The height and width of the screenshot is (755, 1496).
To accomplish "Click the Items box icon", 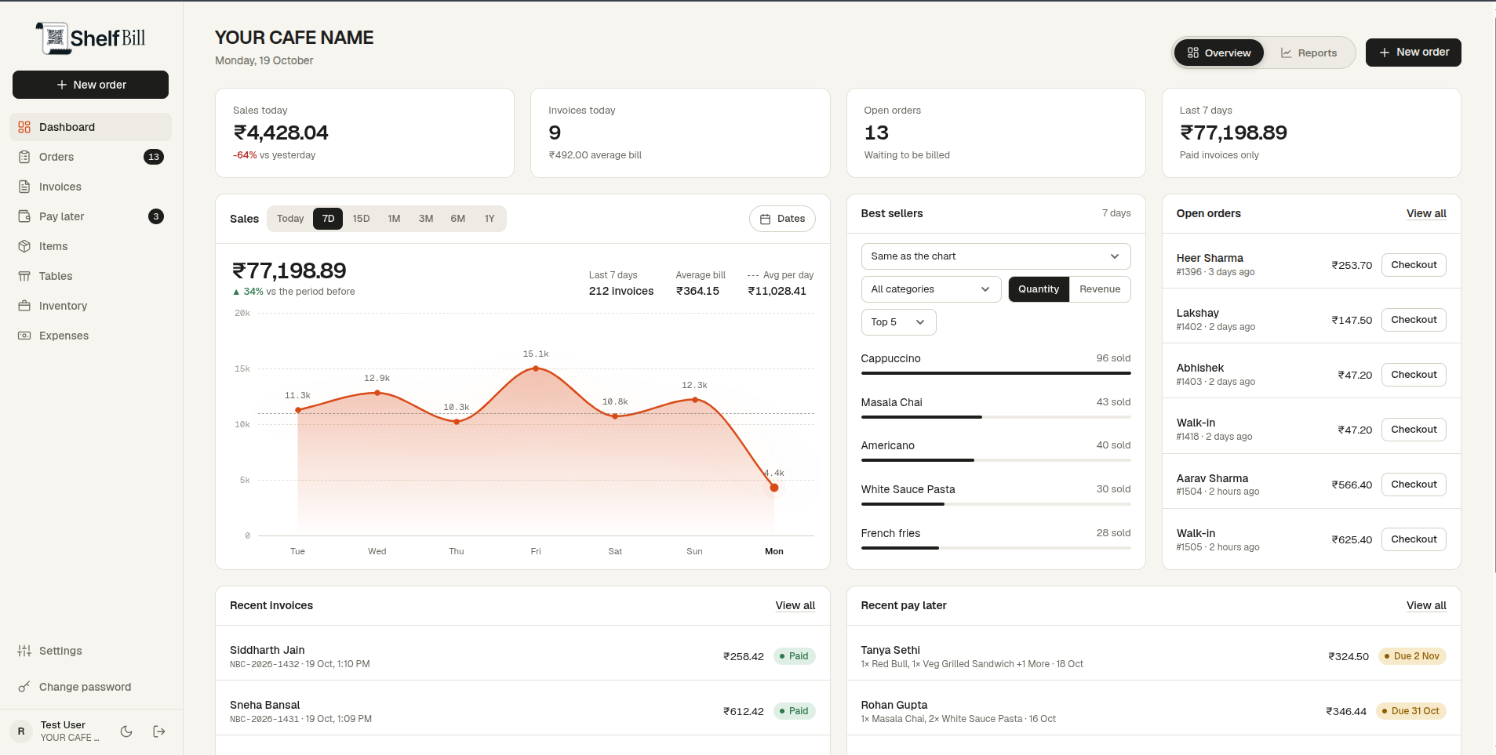I will coord(24,246).
